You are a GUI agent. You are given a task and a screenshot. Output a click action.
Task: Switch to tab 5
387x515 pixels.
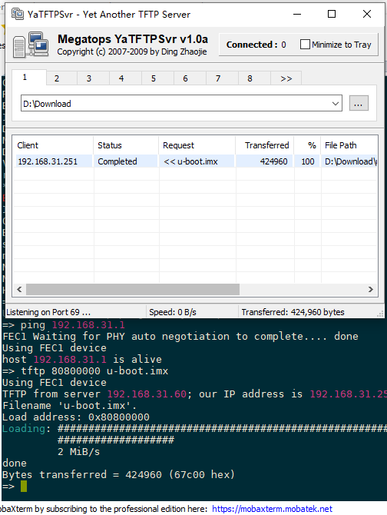click(157, 78)
